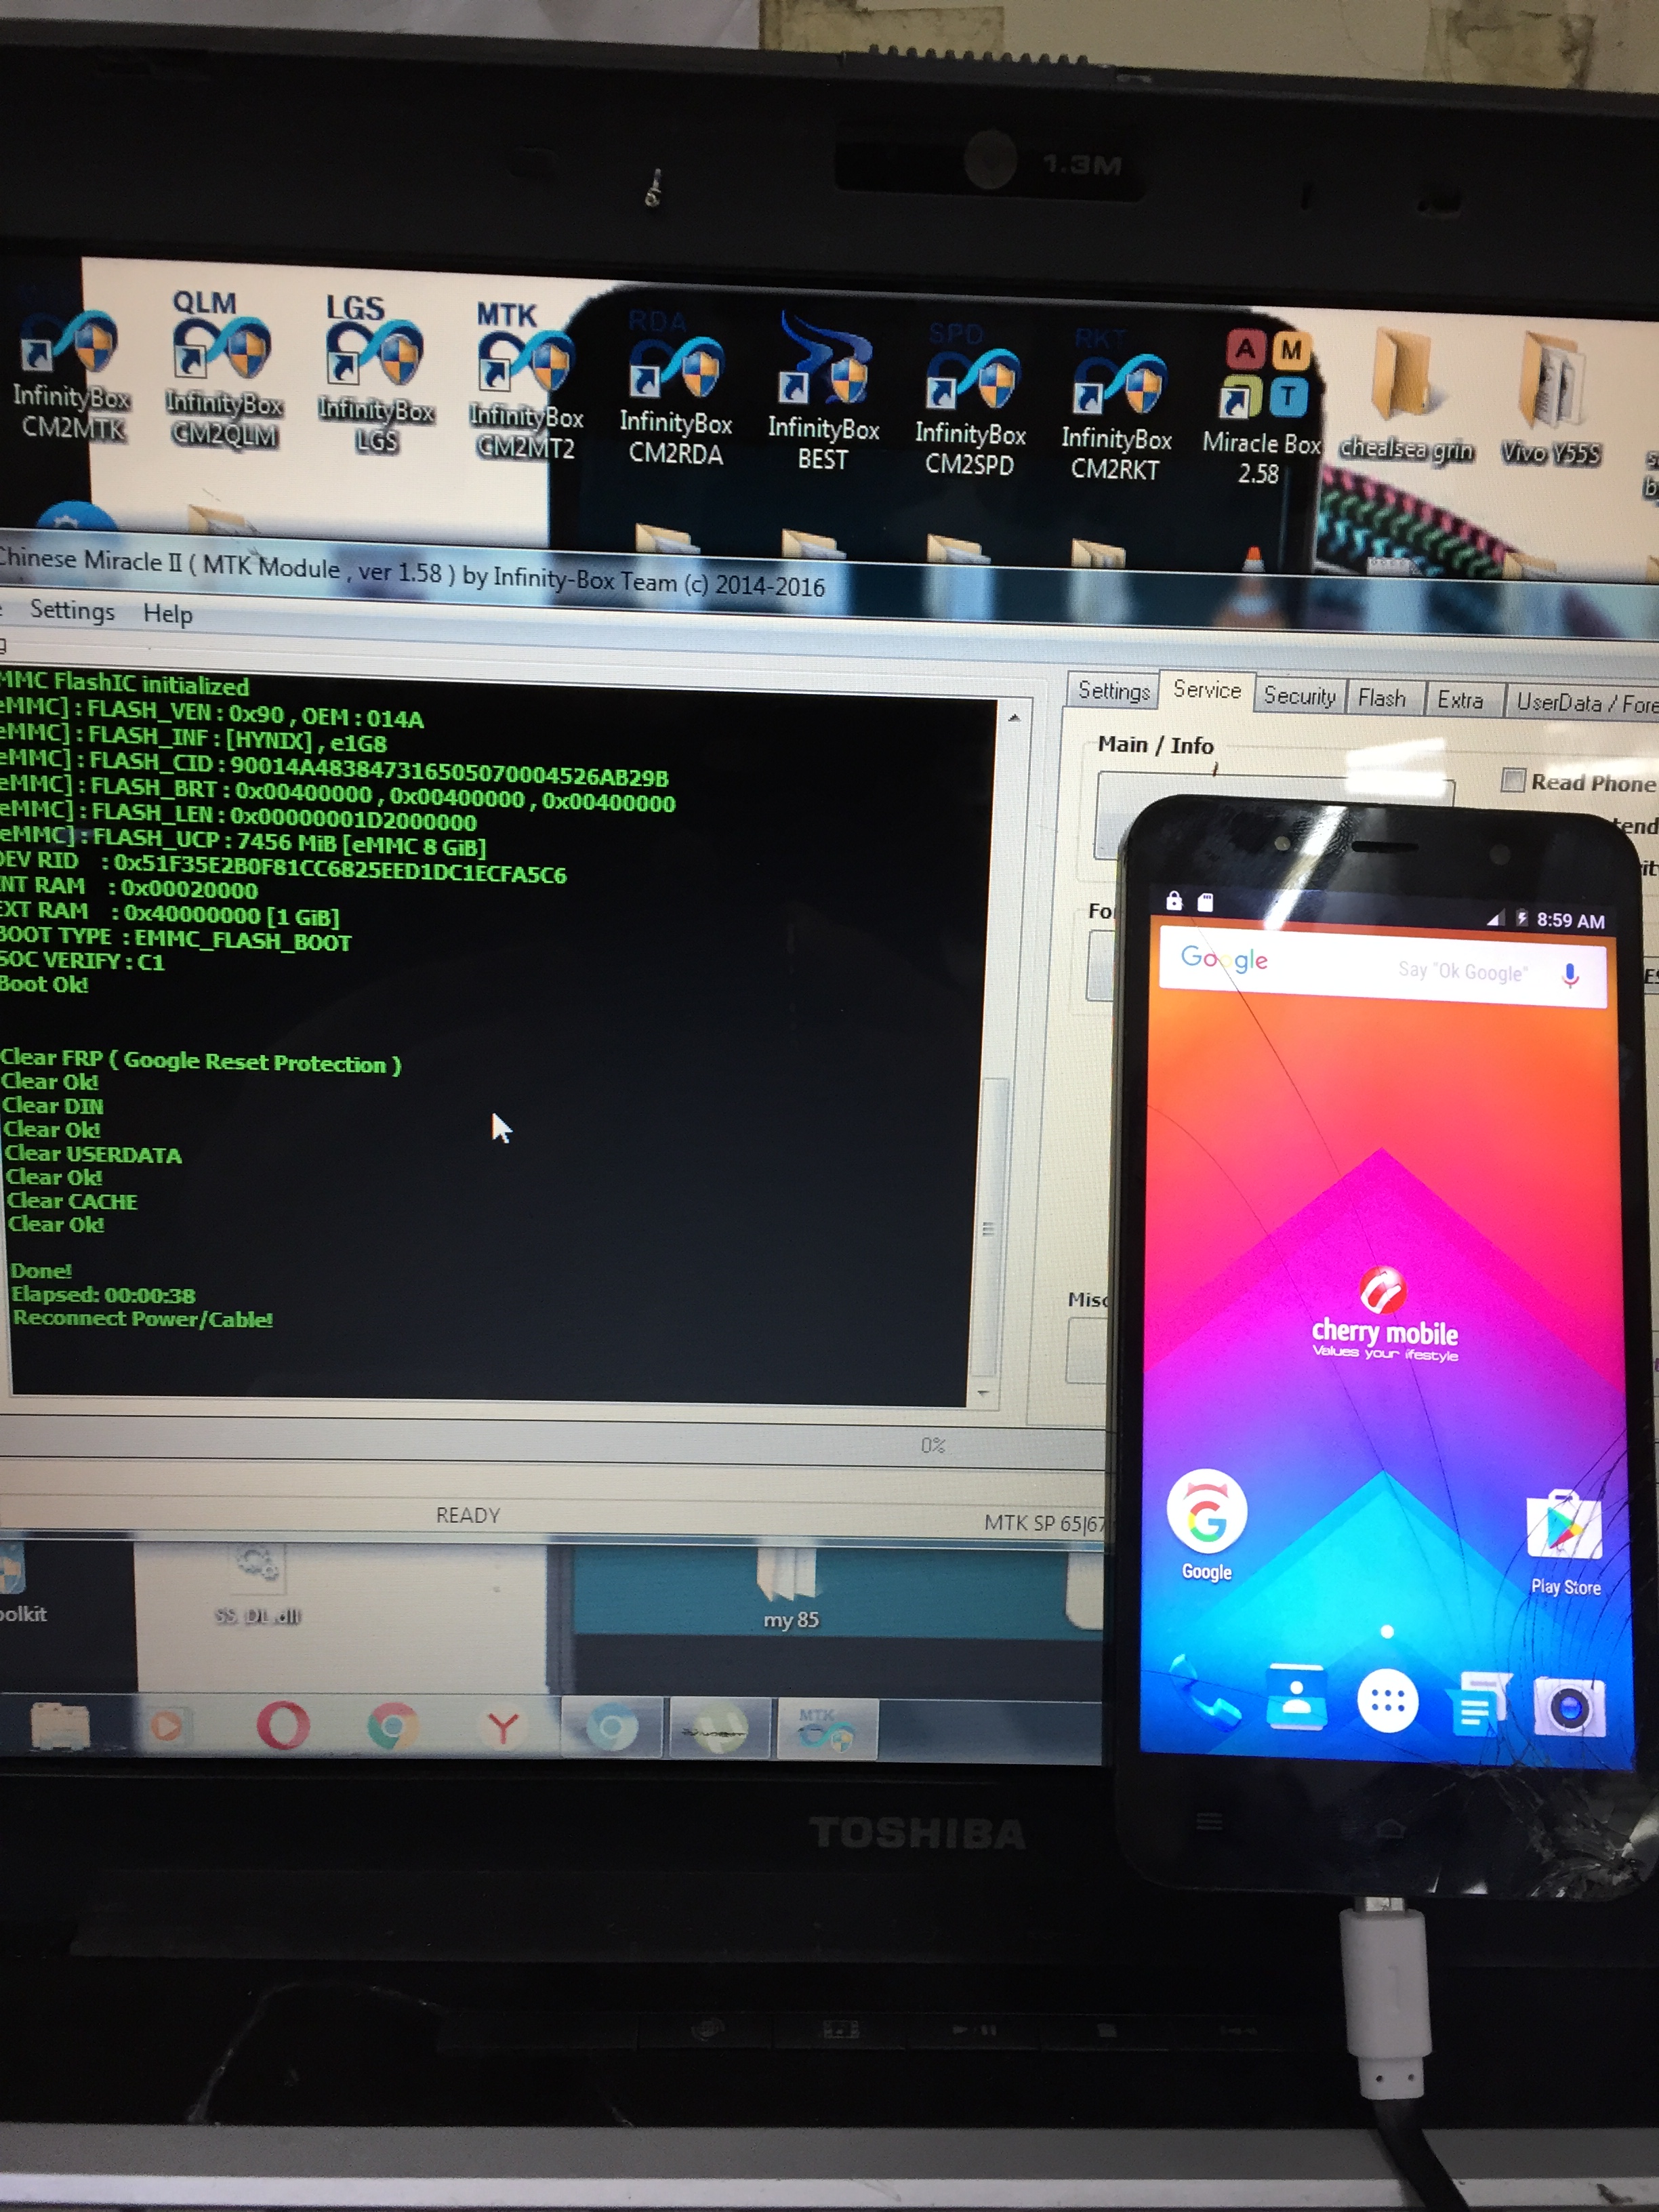Viewport: 1659px width, 2212px height.
Task: Click the log scrollbar down arrow
Action: tap(983, 1392)
